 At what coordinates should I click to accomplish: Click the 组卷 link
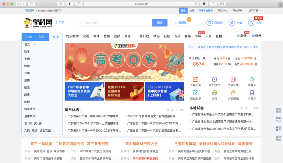(x=257, y=36)
